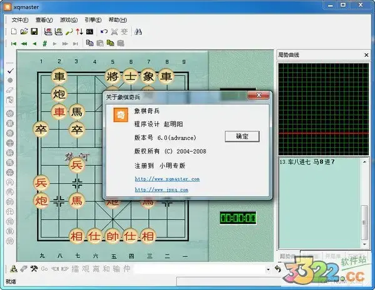The height and width of the screenshot is (290, 375).
Task: Click the crossed swords icon
Action: (x=114, y=32)
